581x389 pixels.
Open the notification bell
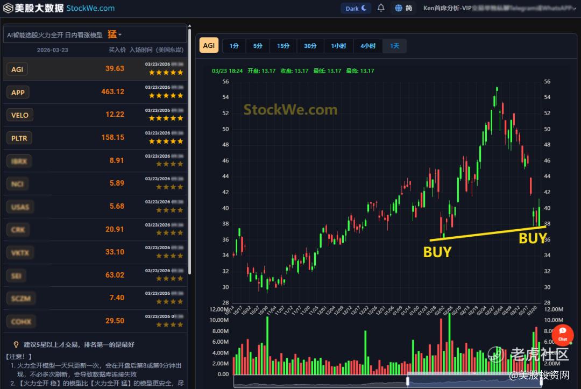(x=381, y=8)
